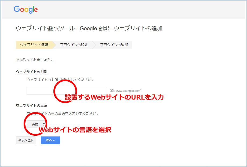
Task: Click the example text www.example.com
Action: click(x=126, y=91)
